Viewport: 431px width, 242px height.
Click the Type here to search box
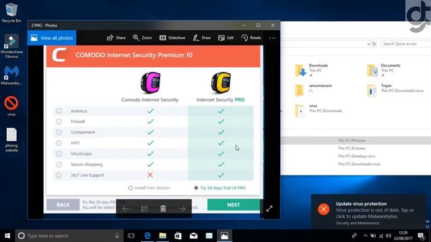69,236
